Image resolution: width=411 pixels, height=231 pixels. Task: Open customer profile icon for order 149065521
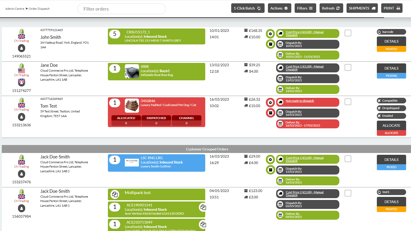click(22, 48)
